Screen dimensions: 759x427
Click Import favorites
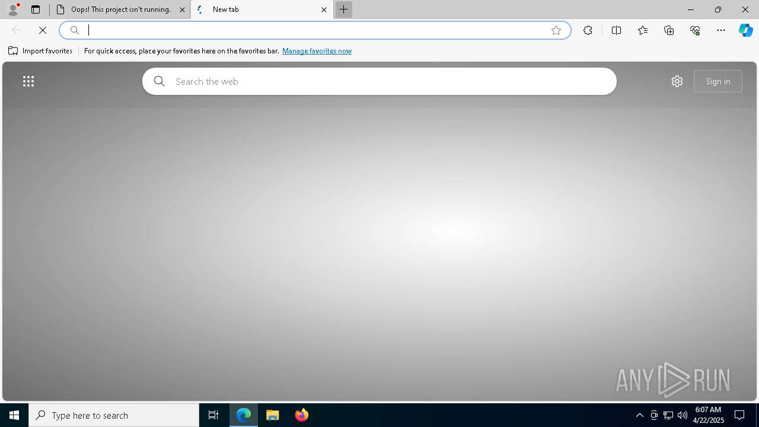[40, 51]
